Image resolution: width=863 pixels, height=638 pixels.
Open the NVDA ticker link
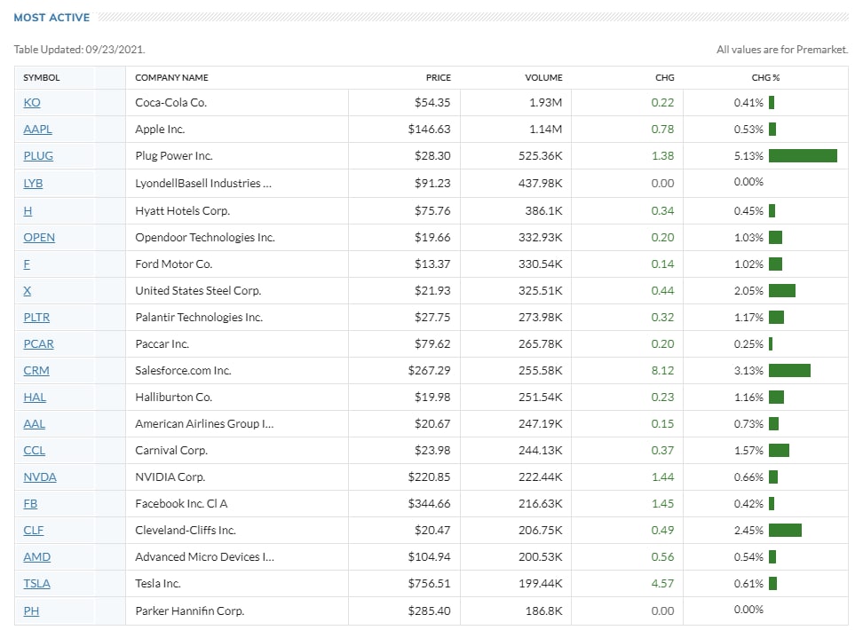(x=40, y=477)
